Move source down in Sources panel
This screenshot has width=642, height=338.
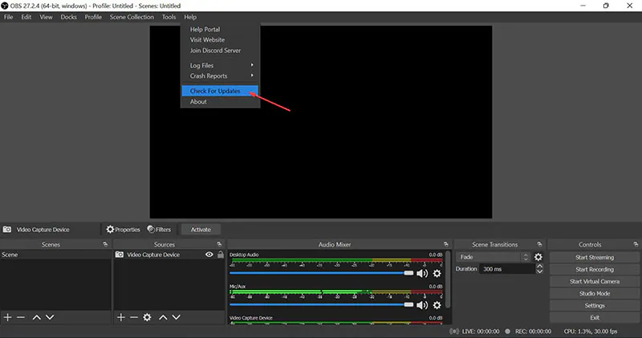point(176,317)
